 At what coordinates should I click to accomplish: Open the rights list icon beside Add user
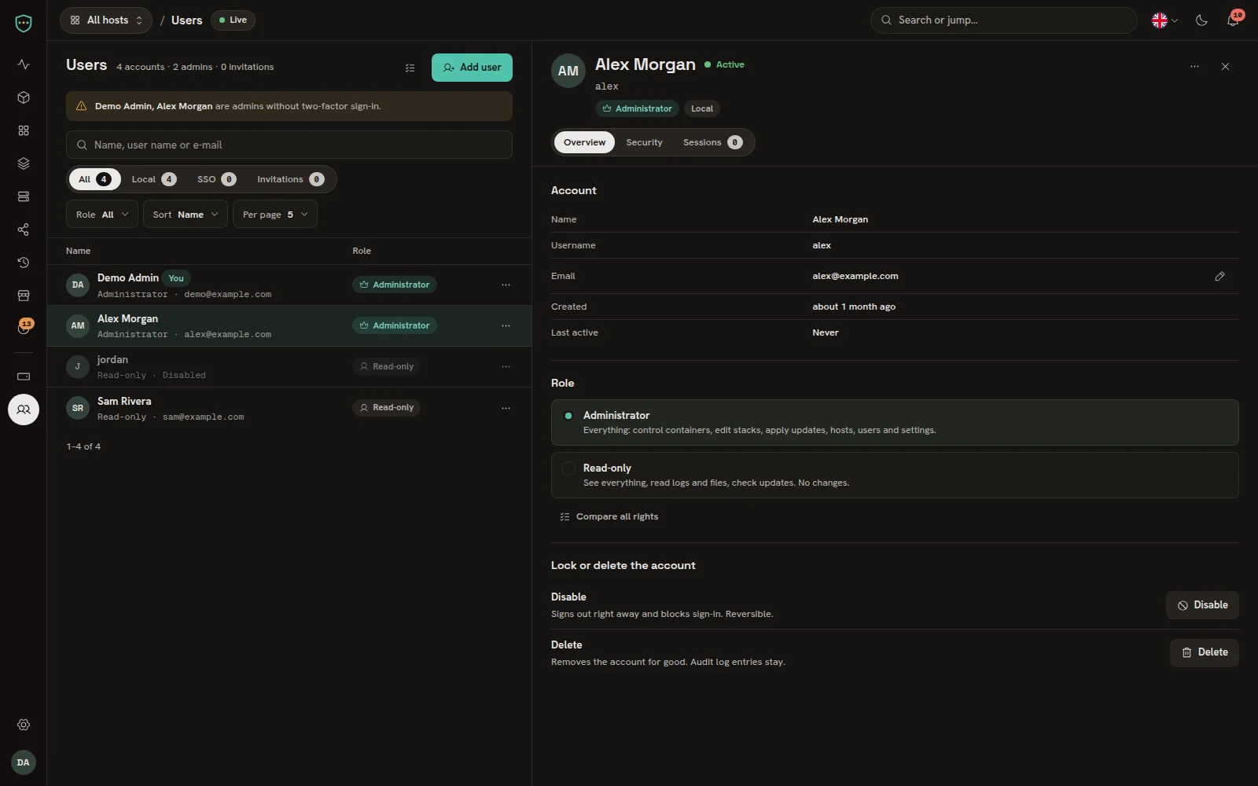pos(410,68)
